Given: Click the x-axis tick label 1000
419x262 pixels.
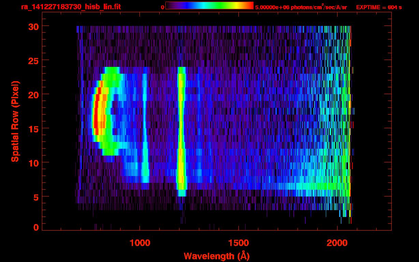Looking at the screenshot, I should tap(140, 243).
